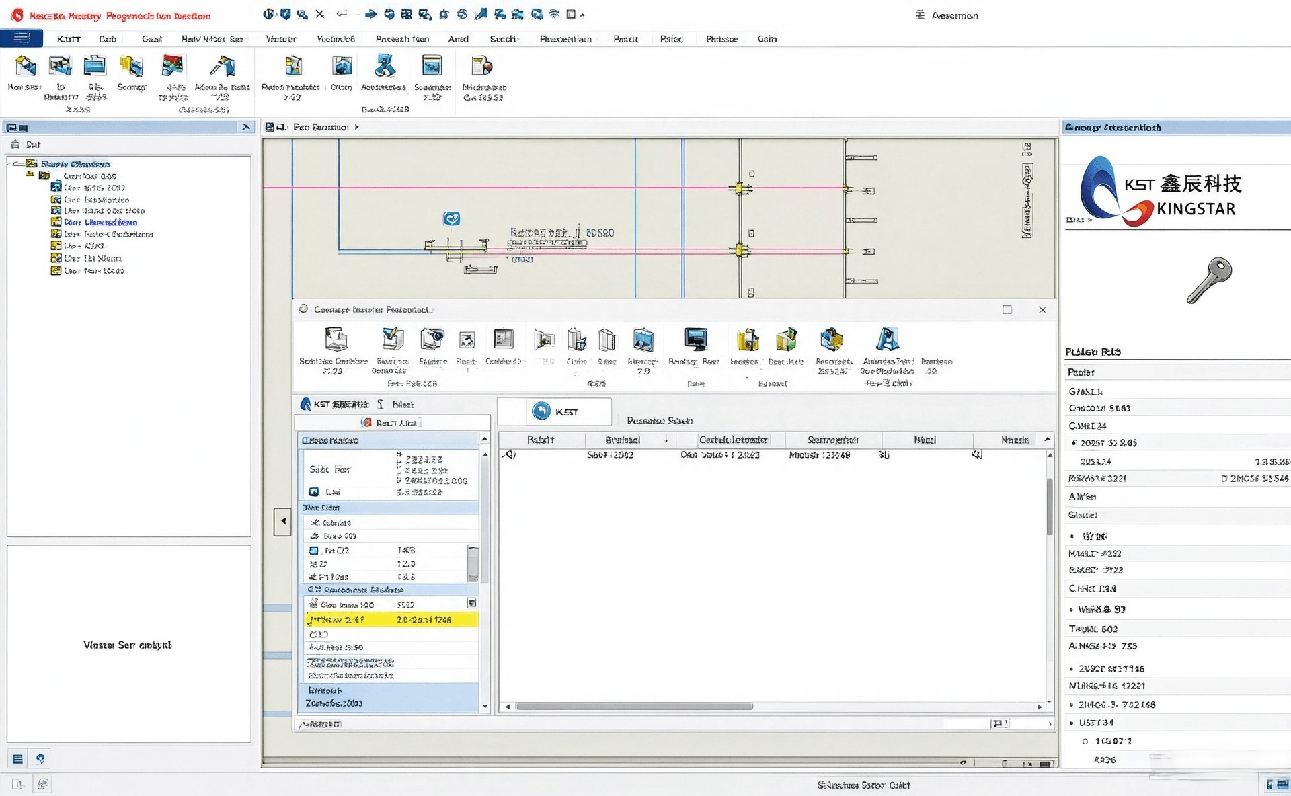Select the monitor icon in dialog toolbar

[x=695, y=339]
